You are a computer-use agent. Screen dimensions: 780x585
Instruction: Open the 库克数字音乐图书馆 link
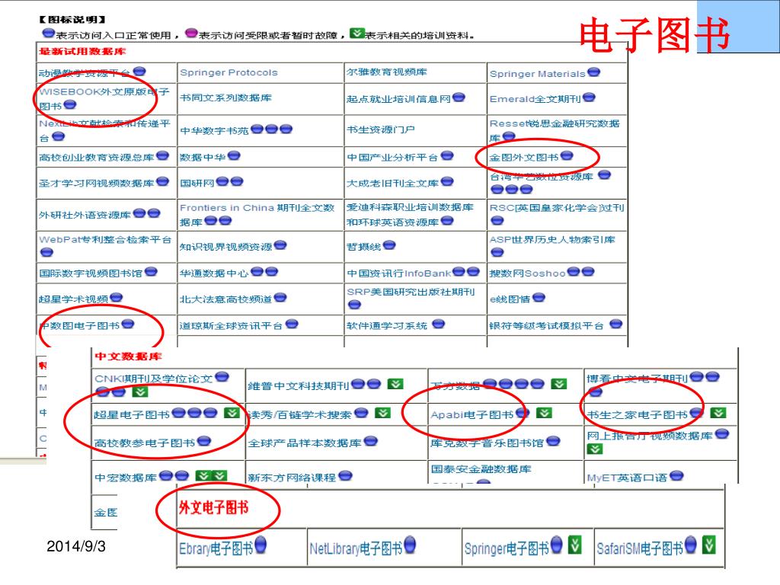(487, 443)
